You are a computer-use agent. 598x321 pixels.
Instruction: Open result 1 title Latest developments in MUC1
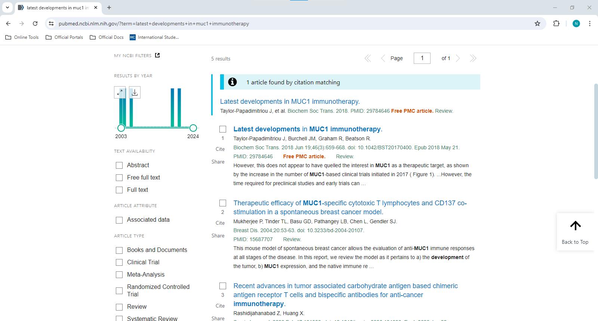pos(308,129)
